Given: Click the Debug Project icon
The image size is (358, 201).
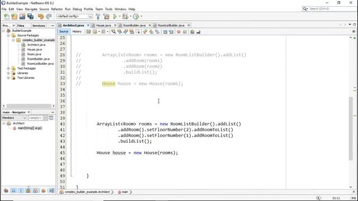Looking at the screenshot, I should click(x=125, y=16).
